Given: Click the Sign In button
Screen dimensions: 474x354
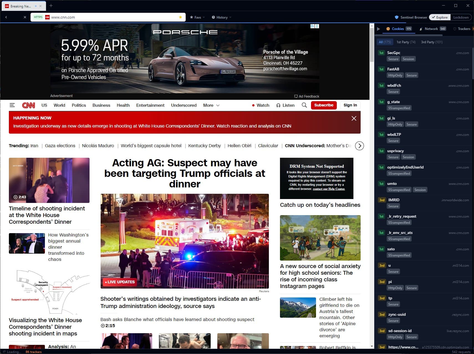Looking at the screenshot, I should [350, 105].
